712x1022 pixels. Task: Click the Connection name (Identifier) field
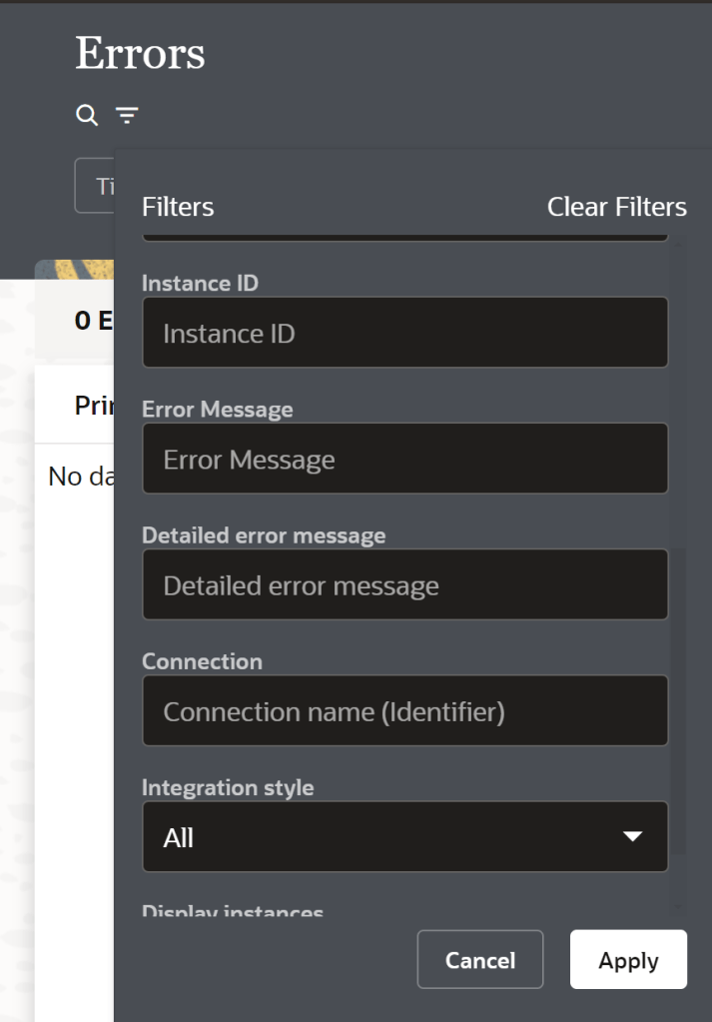404,711
